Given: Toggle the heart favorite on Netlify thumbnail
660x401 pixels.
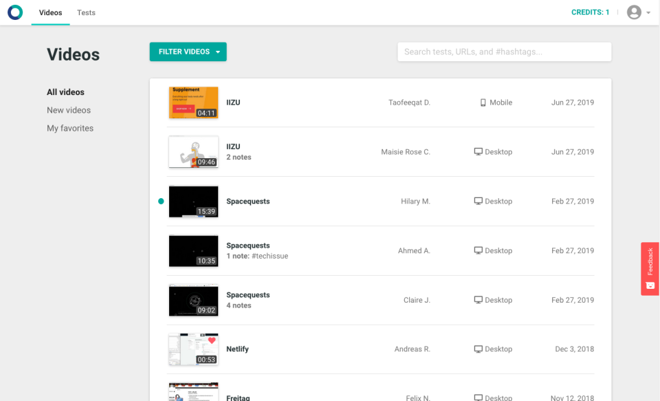Looking at the screenshot, I should point(212,340).
